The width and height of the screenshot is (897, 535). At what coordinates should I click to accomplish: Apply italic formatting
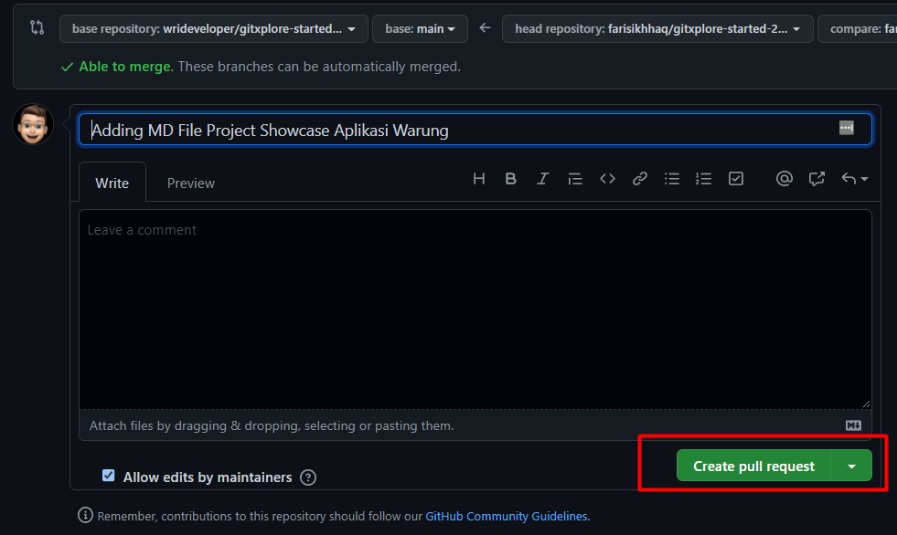click(x=543, y=179)
